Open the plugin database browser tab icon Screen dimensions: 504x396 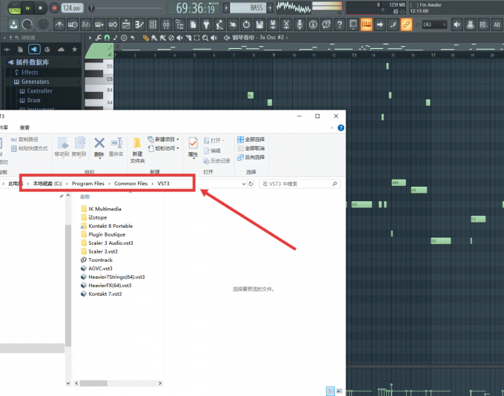[x=34, y=49]
